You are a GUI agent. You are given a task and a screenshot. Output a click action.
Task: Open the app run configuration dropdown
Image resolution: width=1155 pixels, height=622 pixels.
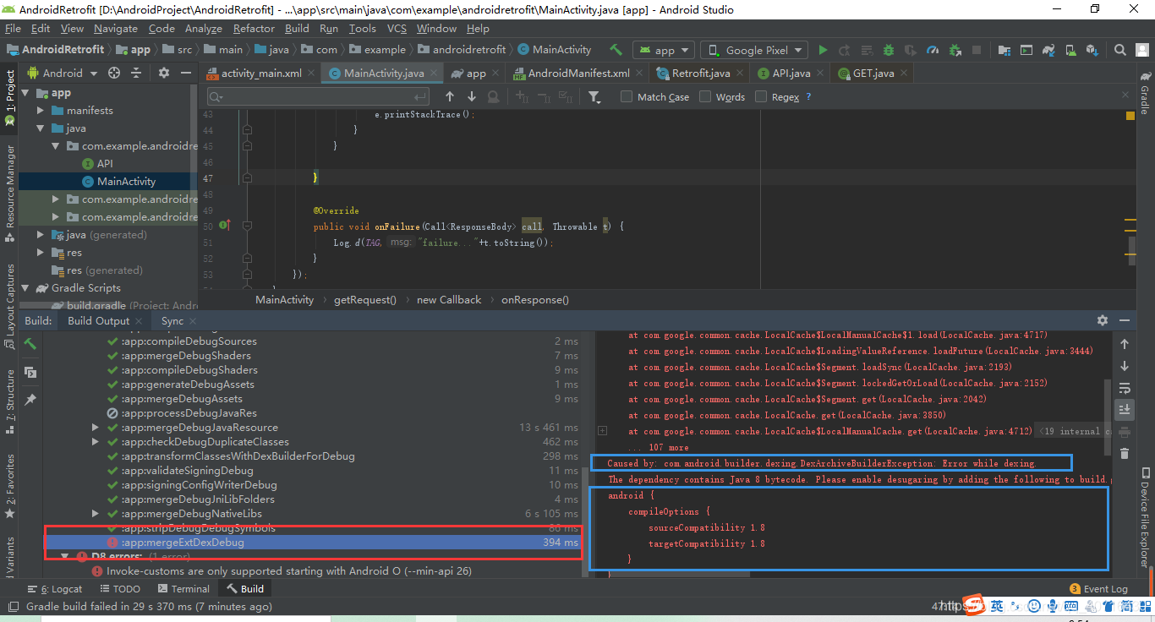(664, 50)
